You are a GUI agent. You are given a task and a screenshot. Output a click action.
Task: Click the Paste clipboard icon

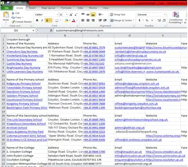tap(6, 15)
